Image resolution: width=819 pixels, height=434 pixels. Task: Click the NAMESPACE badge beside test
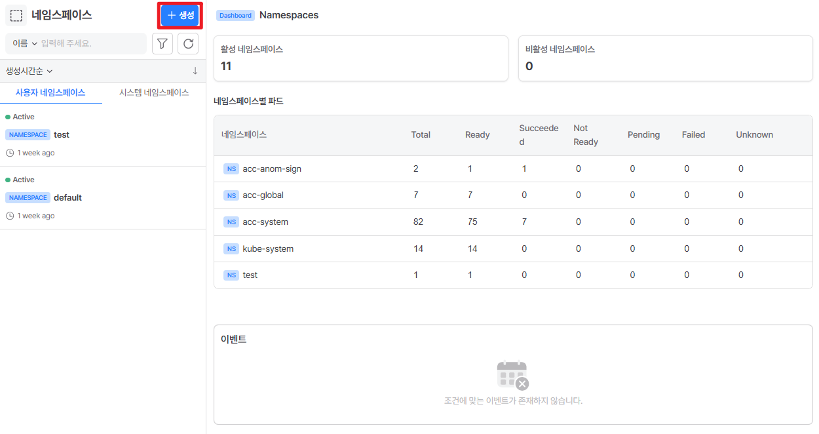(28, 134)
